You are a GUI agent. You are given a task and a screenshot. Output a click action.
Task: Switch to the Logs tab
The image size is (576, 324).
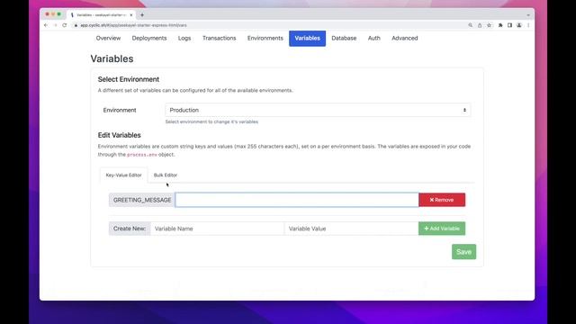pos(184,38)
